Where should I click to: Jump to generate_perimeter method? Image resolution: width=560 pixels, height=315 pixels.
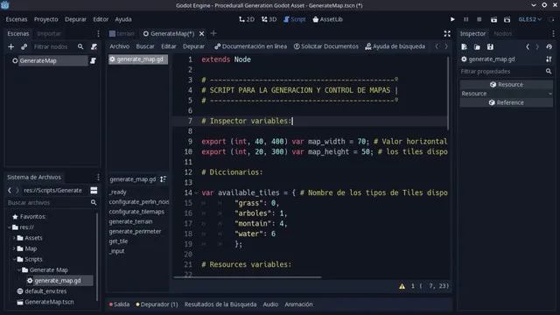click(135, 231)
